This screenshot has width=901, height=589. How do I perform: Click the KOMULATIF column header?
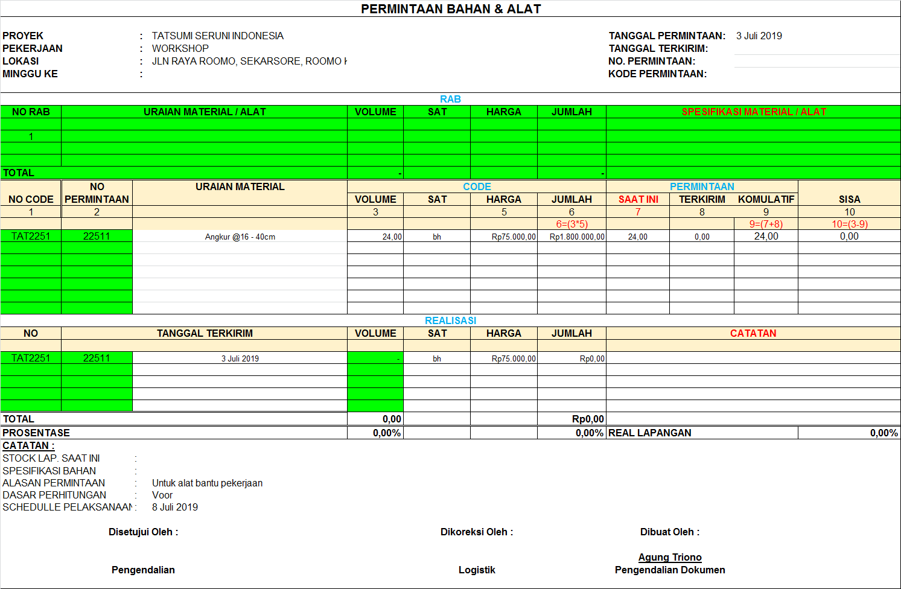pos(766,199)
